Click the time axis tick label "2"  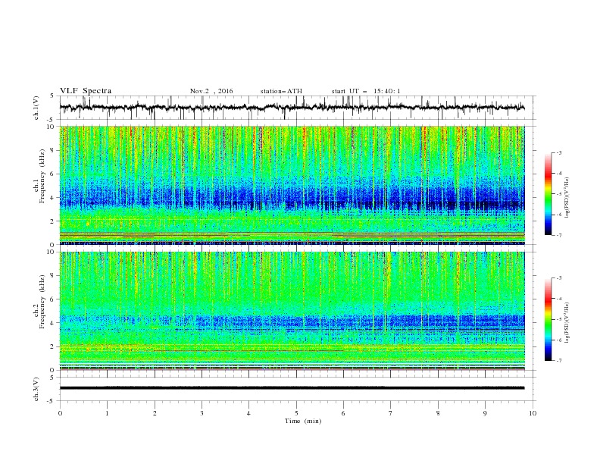pyautogui.click(x=155, y=413)
